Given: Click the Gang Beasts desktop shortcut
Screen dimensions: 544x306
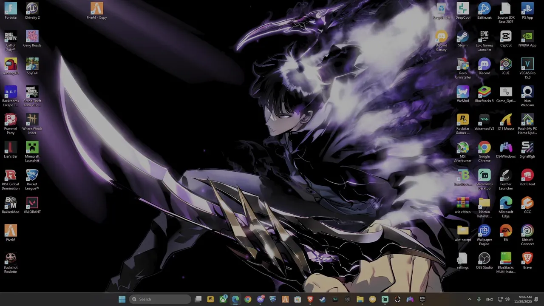Looking at the screenshot, I should pos(32,39).
